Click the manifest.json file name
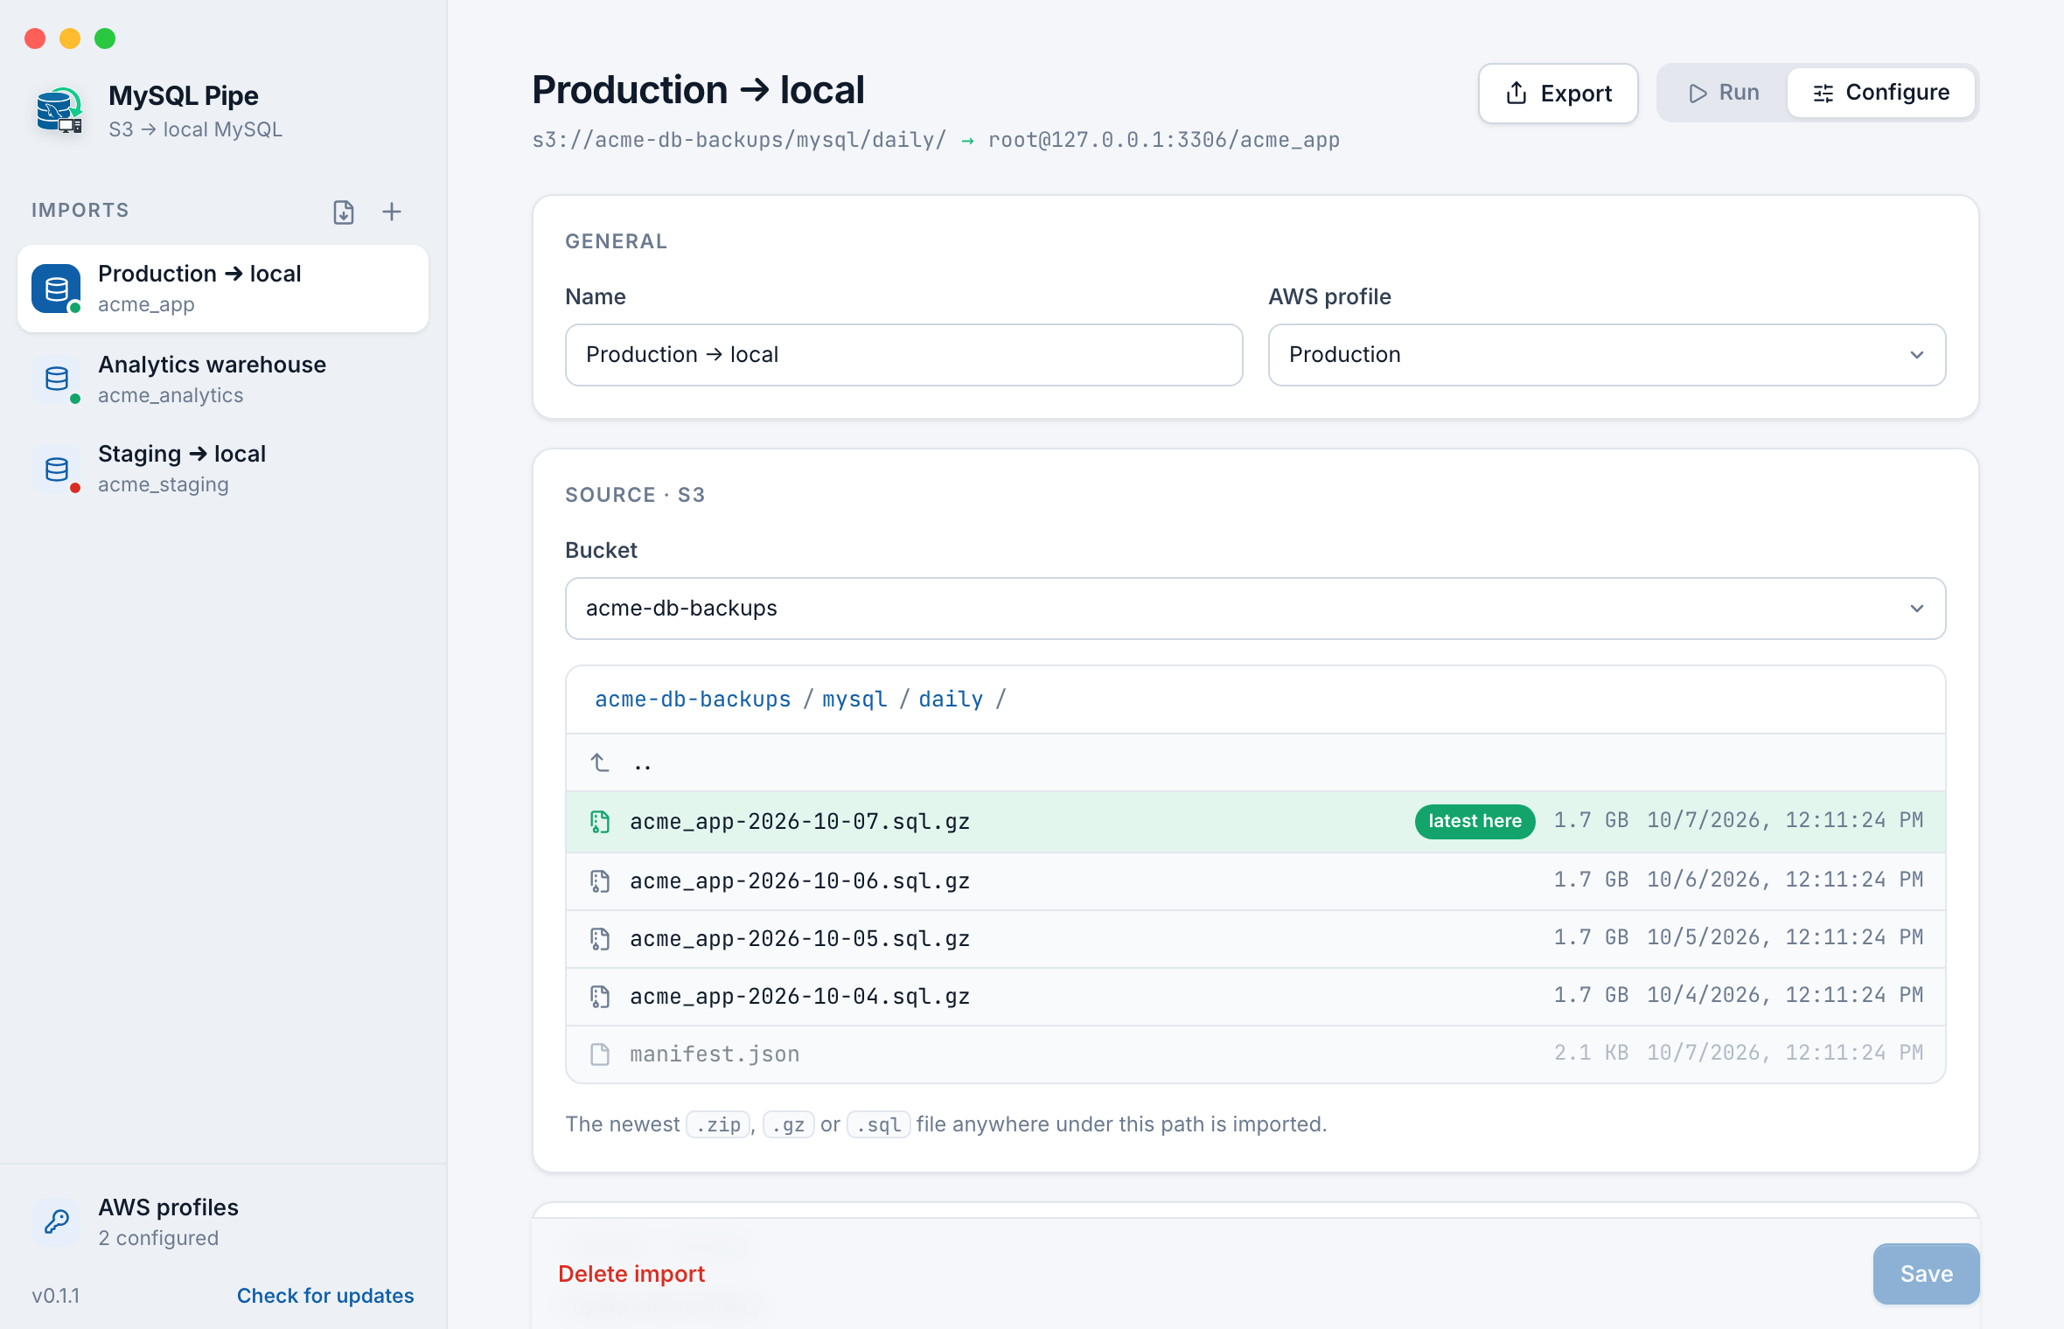2064x1329 pixels. pos(715,1054)
